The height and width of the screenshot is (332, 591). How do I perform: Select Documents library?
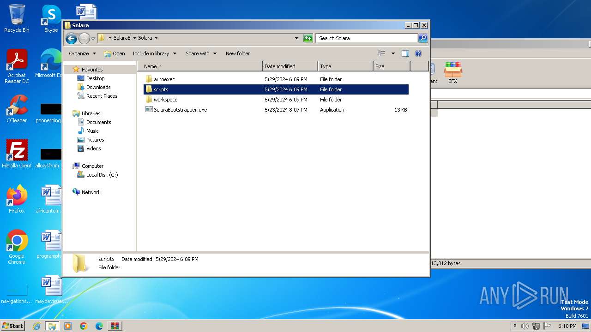pyautogui.click(x=98, y=122)
